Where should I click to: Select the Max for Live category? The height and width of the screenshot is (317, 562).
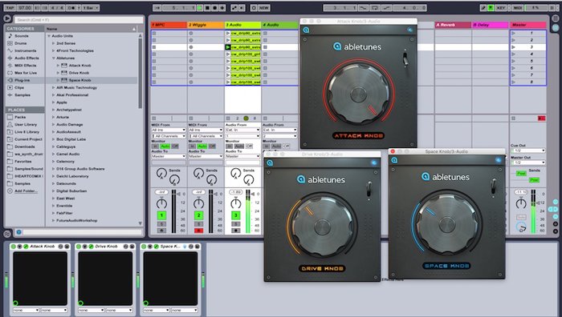click(x=26, y=73)
